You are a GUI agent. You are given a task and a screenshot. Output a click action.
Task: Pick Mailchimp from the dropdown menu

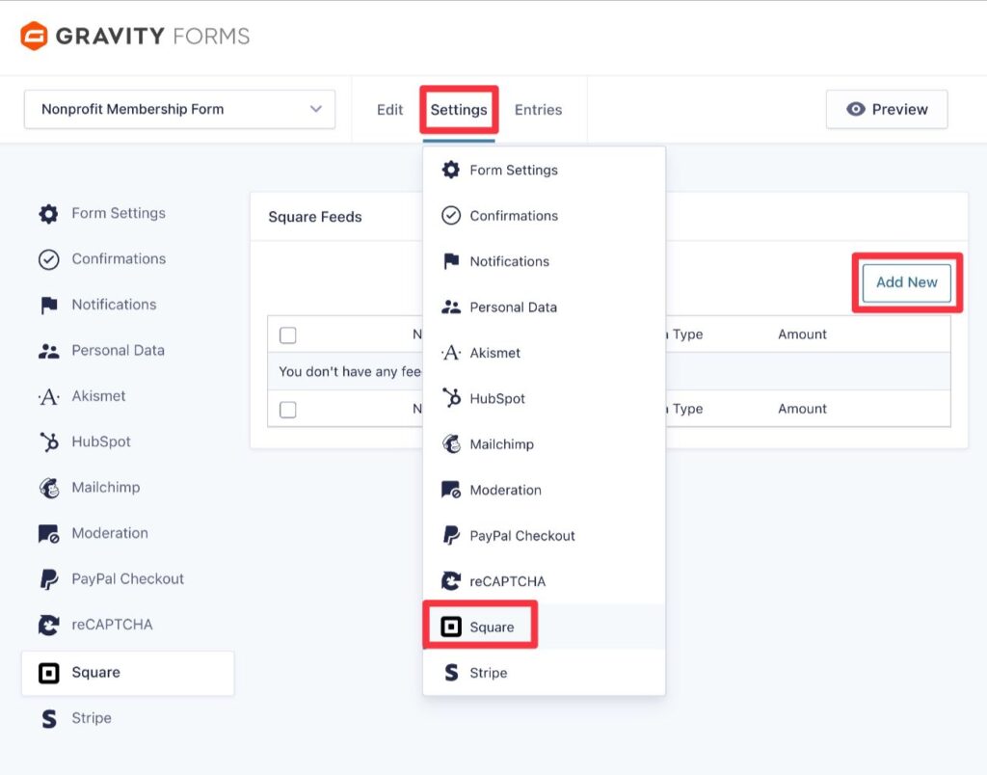[544, 443]
